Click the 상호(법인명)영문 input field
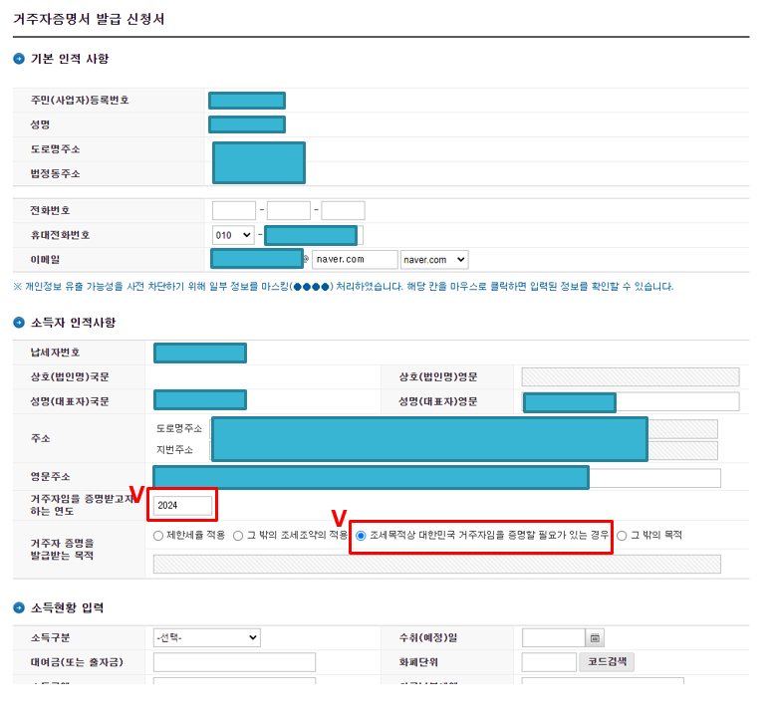773x713 pixels. point(631,377)
